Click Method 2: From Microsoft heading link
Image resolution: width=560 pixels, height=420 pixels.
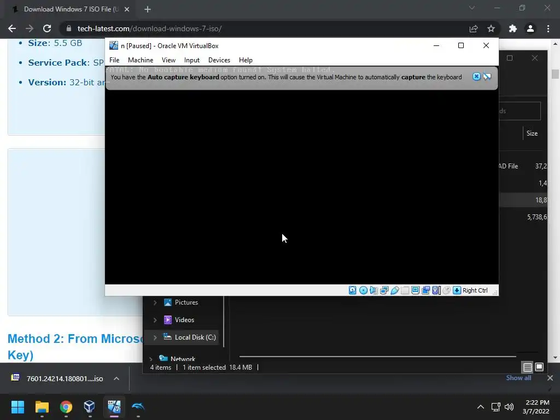[75, 346]
